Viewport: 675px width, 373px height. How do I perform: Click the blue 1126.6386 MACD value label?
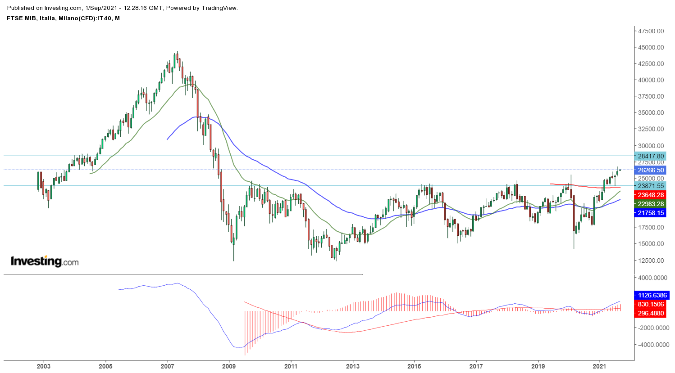click(652, 295)
